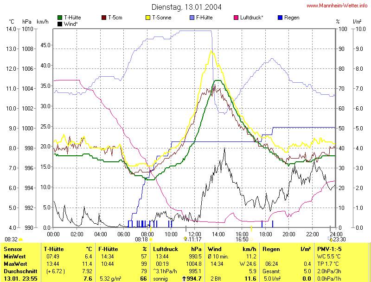The width and height of the screenshot is (371, 282).
Task: Click the blue Regen legend swatch
Action: point(280,18)
